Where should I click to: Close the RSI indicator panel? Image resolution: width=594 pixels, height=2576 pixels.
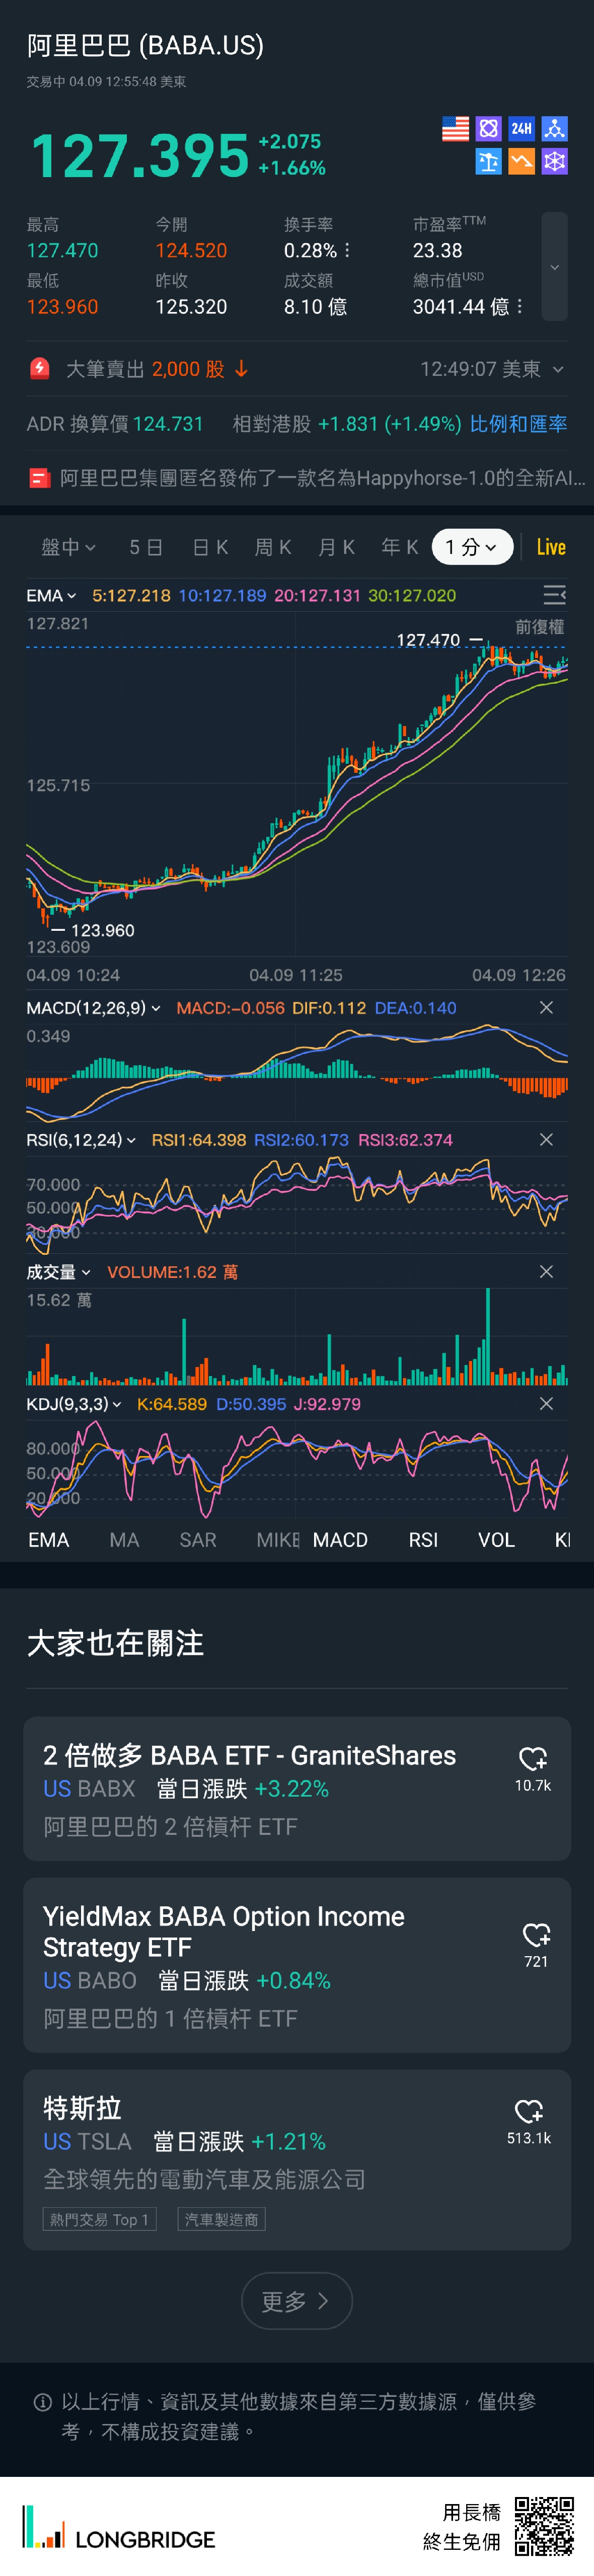pyautogui.click(x=546, y=1140)
